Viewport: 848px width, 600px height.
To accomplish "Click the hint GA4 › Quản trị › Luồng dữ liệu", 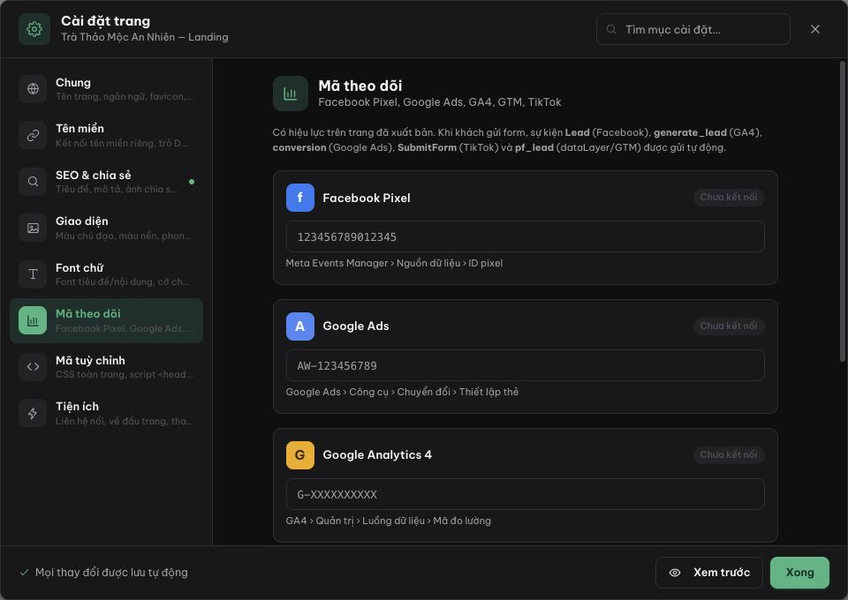I will pos(389,521).
